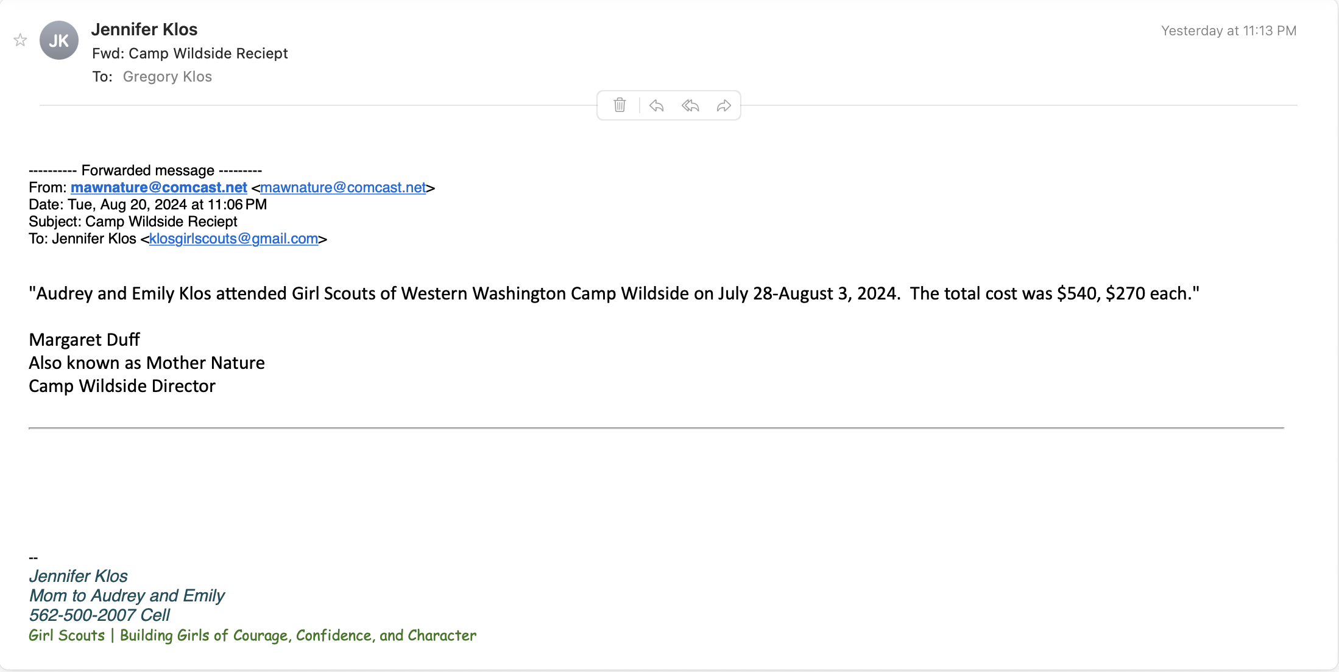Click Mom to Audrey and Emily line

(127, 595)
